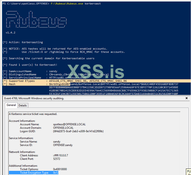This screenshot has height=175, width=191.
Task: Click the 'Action: Kerberoasting' line
Action: click(x=23, y=42)
